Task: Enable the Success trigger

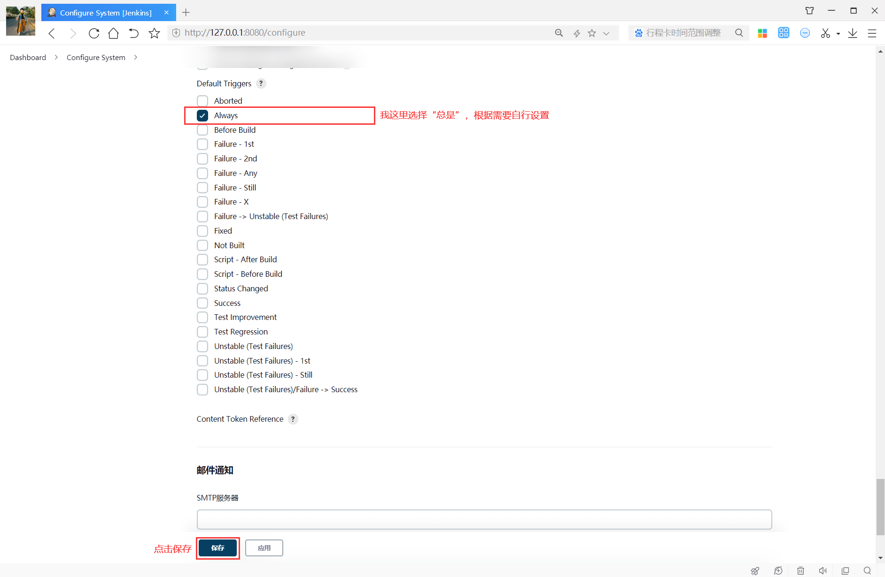Action: 202,303
